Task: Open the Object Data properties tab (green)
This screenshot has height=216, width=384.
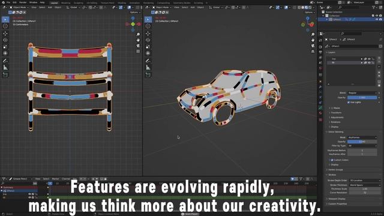Action: pos(320,108)
